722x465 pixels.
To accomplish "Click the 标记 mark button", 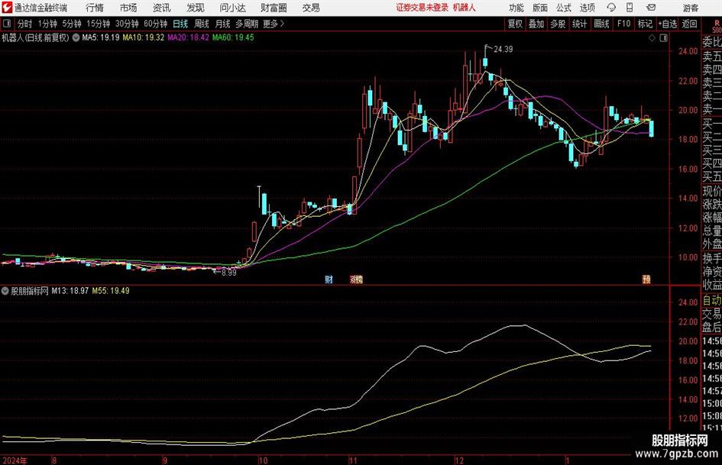I will click(645, 24).
